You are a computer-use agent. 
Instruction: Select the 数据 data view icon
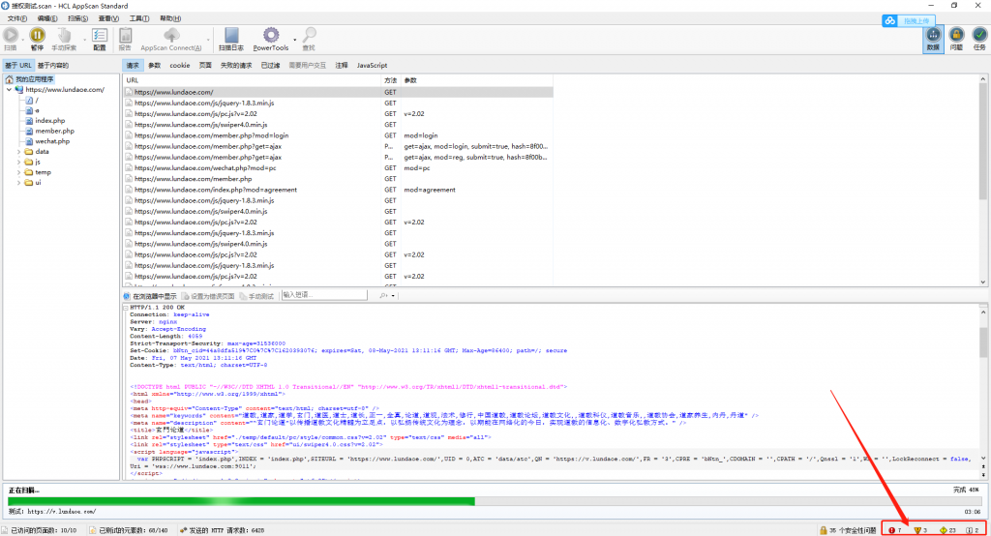click(x=933, y=38)
